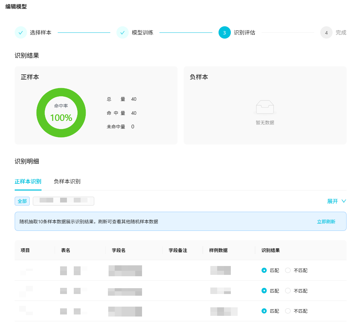Image resolution: width=350 pixels, height=322 pixels.
Task: Switch to the 正样本识别 tab
Action: (x=28, y=181)
